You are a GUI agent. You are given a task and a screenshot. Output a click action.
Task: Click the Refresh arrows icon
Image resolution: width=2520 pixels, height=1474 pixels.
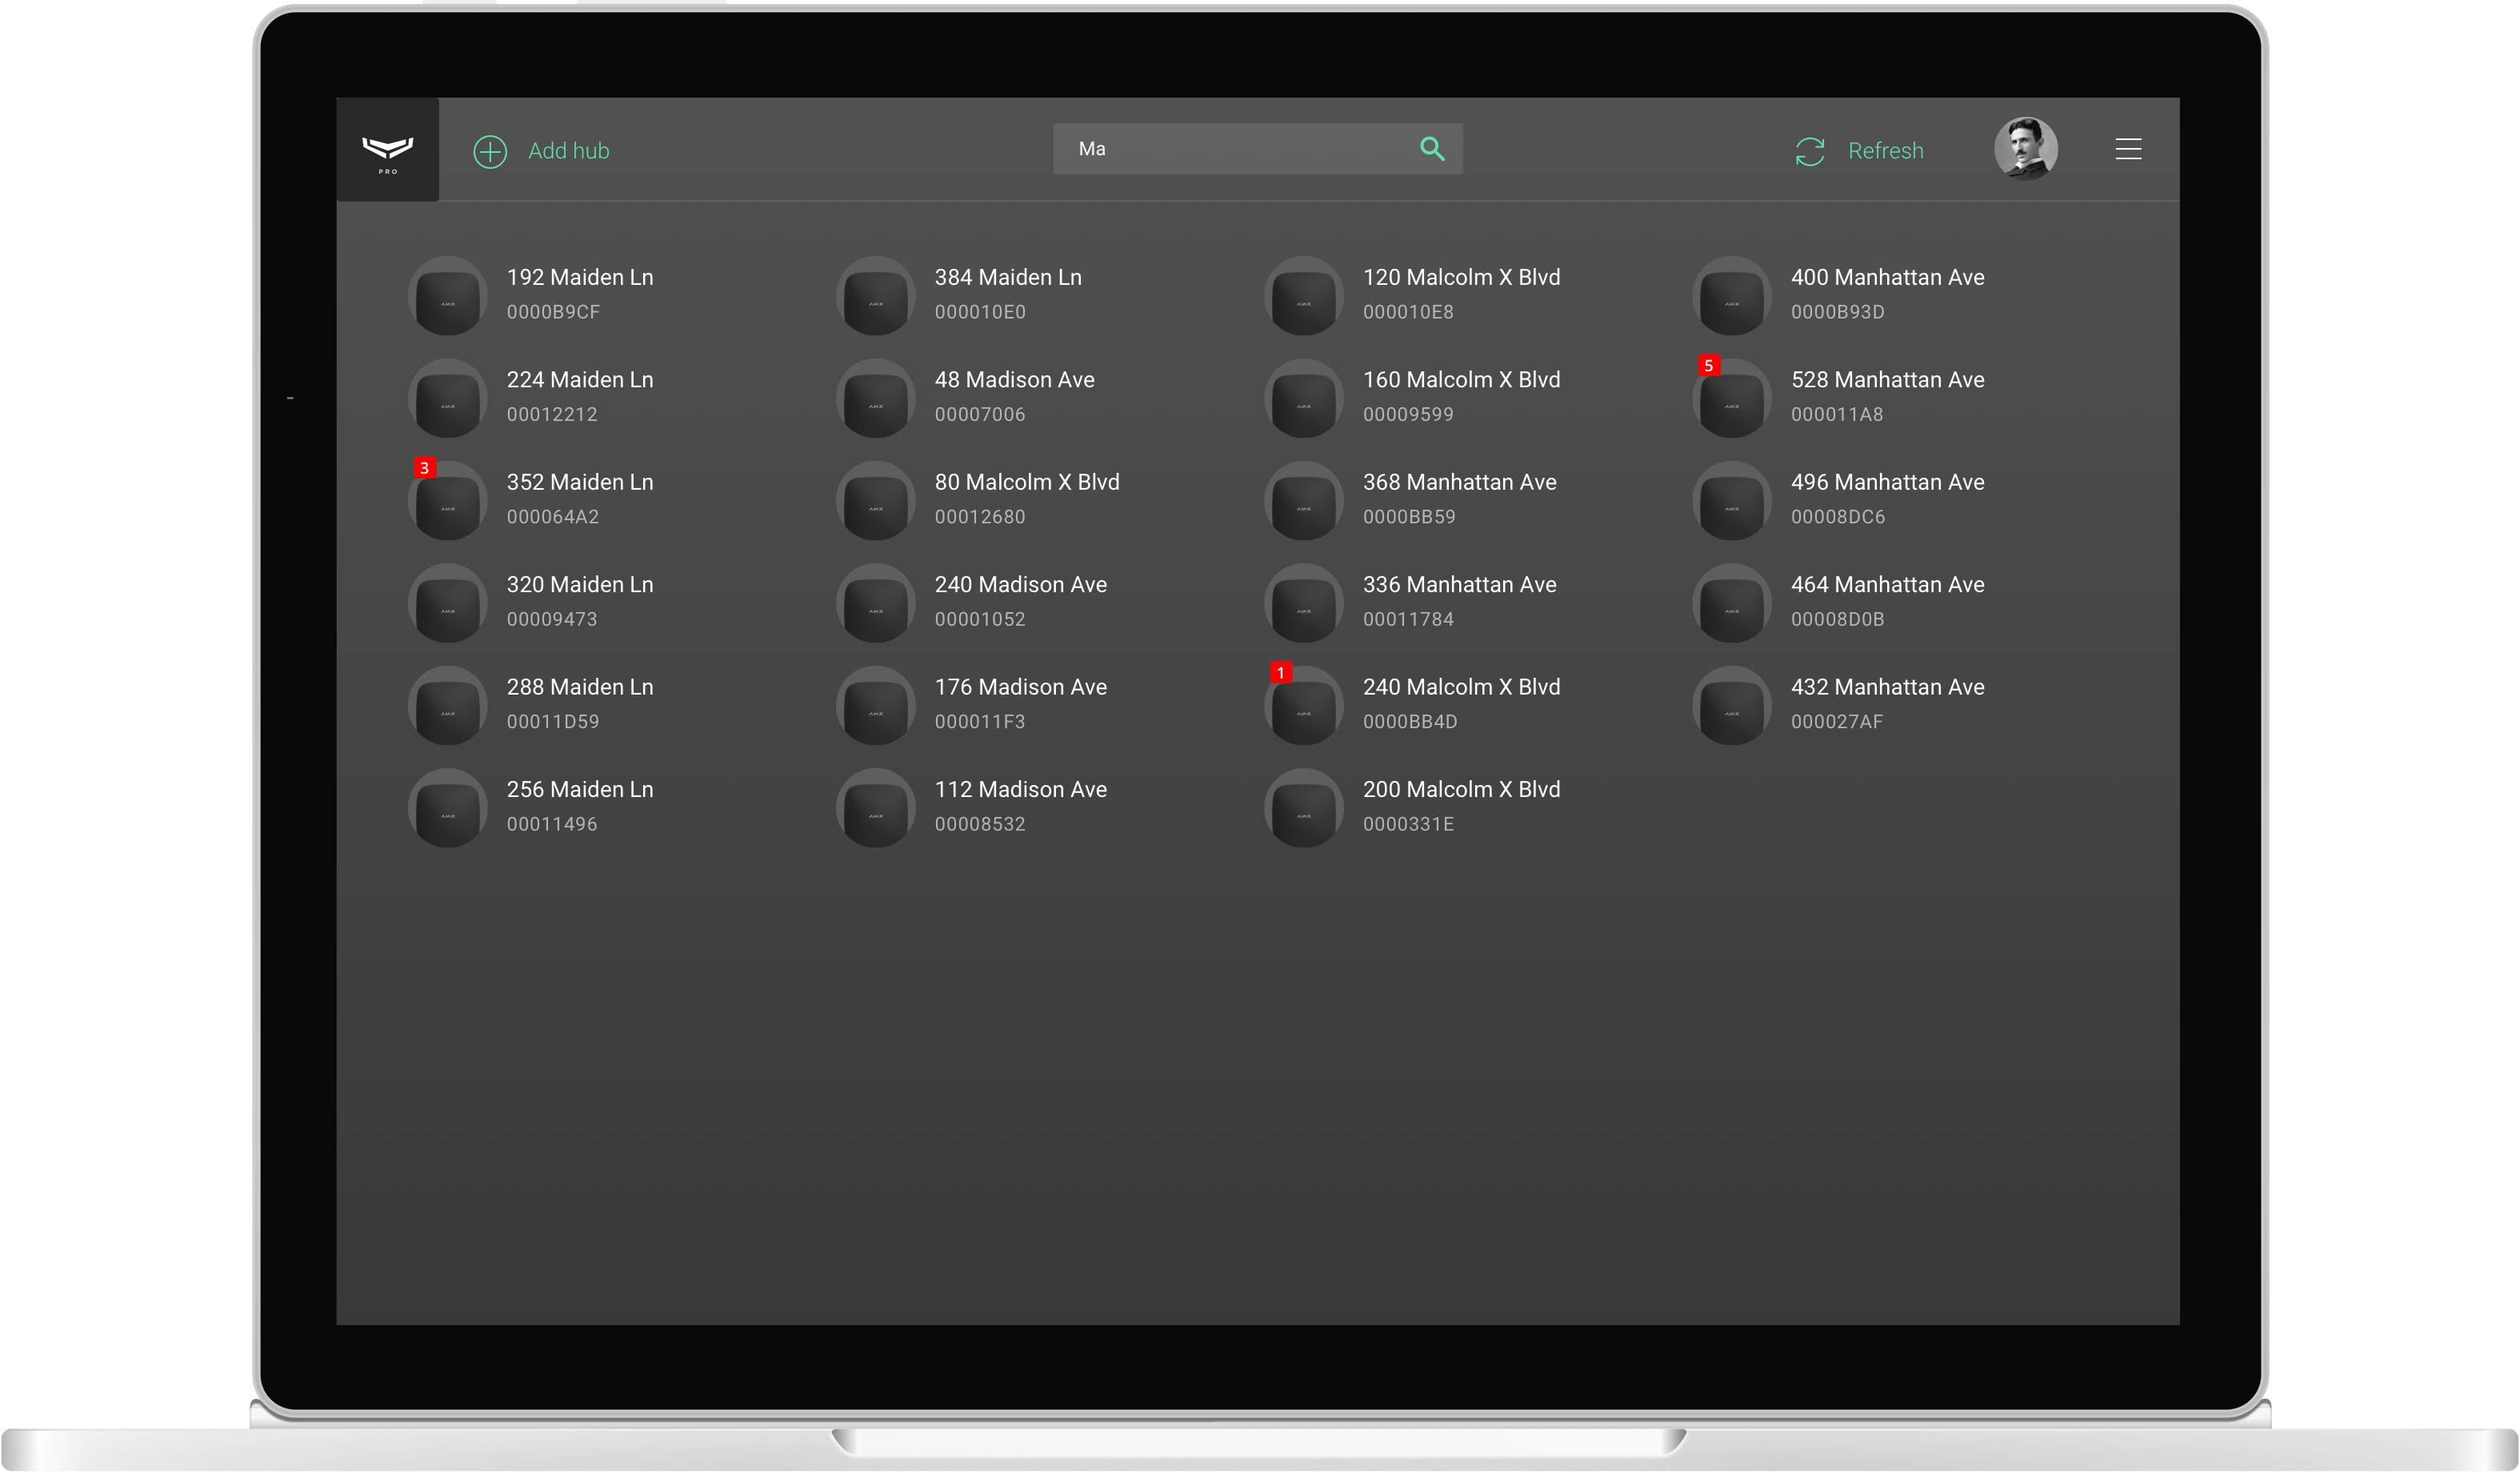coord(1810,151)
